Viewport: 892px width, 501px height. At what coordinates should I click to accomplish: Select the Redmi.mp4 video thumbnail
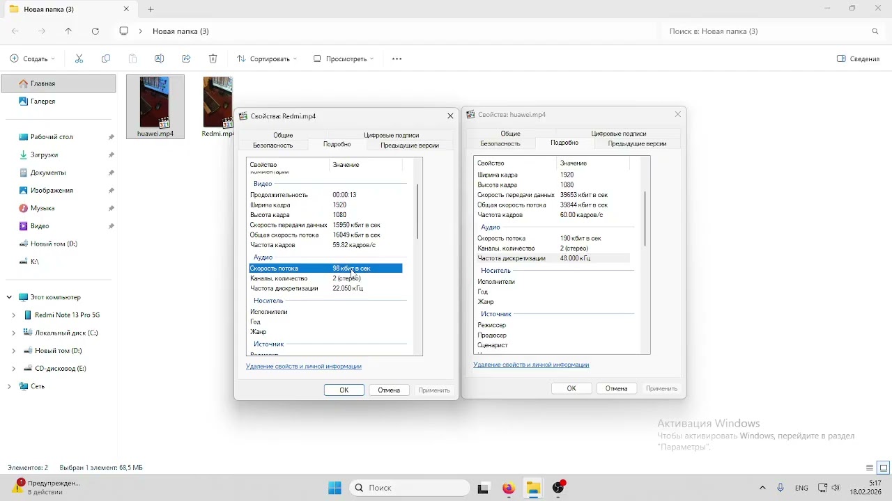(x=218, y=102)
